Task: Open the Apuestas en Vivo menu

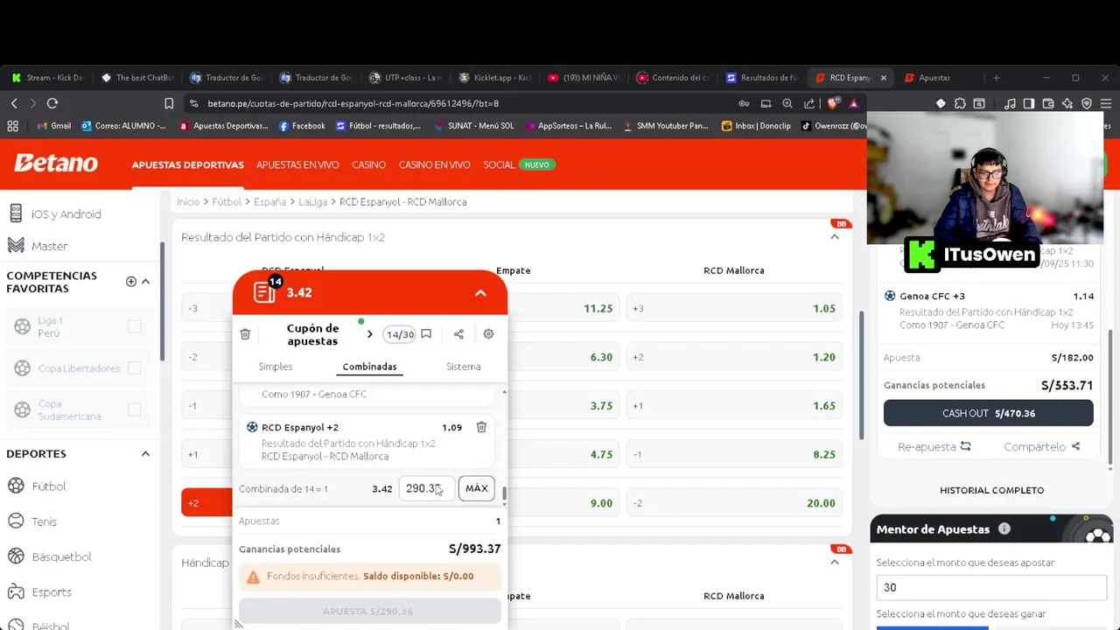Action: click(297, 164)
